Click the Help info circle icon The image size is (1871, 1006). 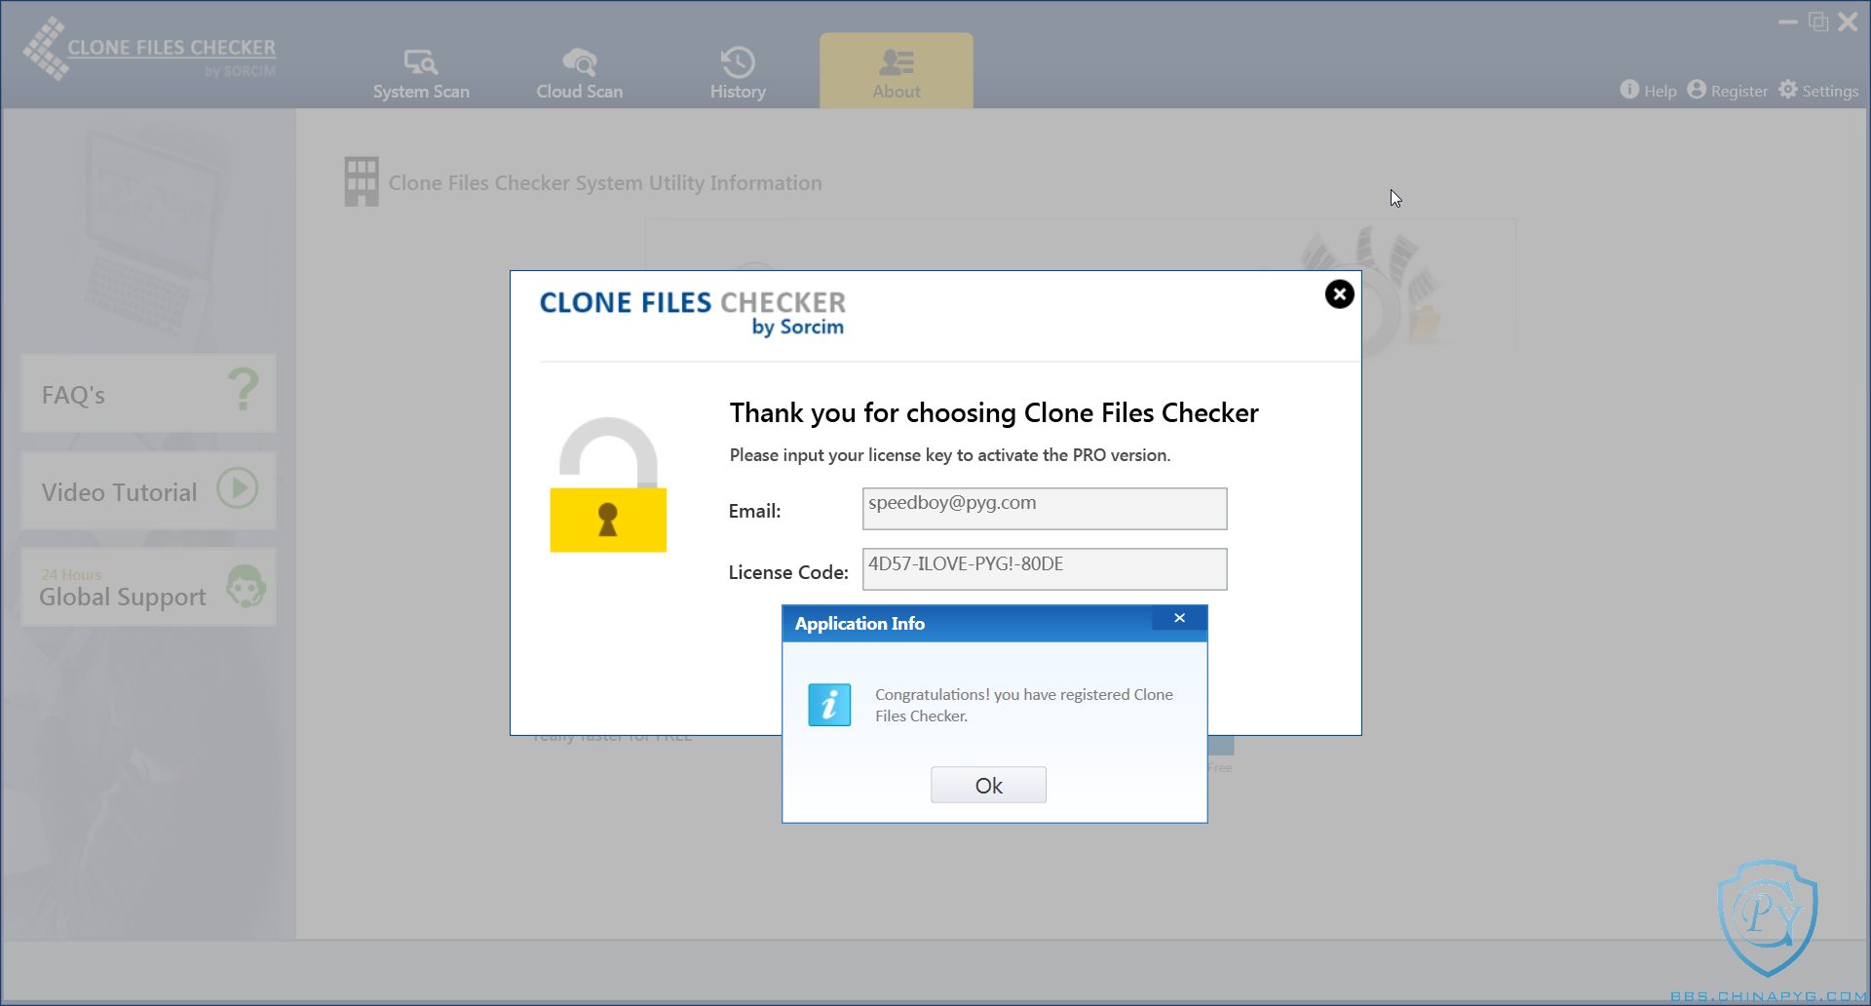pos(1629,89)
